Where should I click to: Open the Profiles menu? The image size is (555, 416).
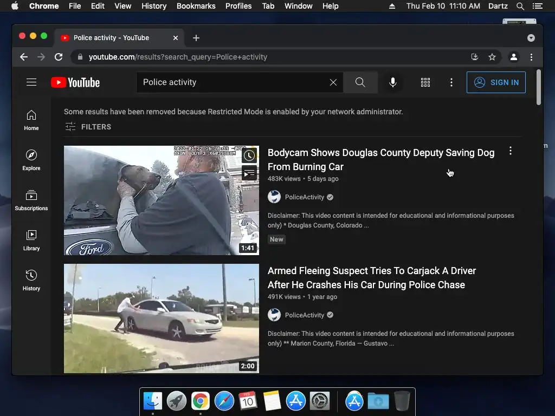pyautogui.click(x=238, y=6)
